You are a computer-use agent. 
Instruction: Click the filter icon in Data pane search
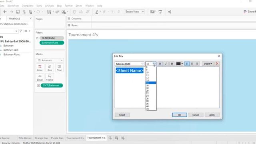tap(21, 31)
